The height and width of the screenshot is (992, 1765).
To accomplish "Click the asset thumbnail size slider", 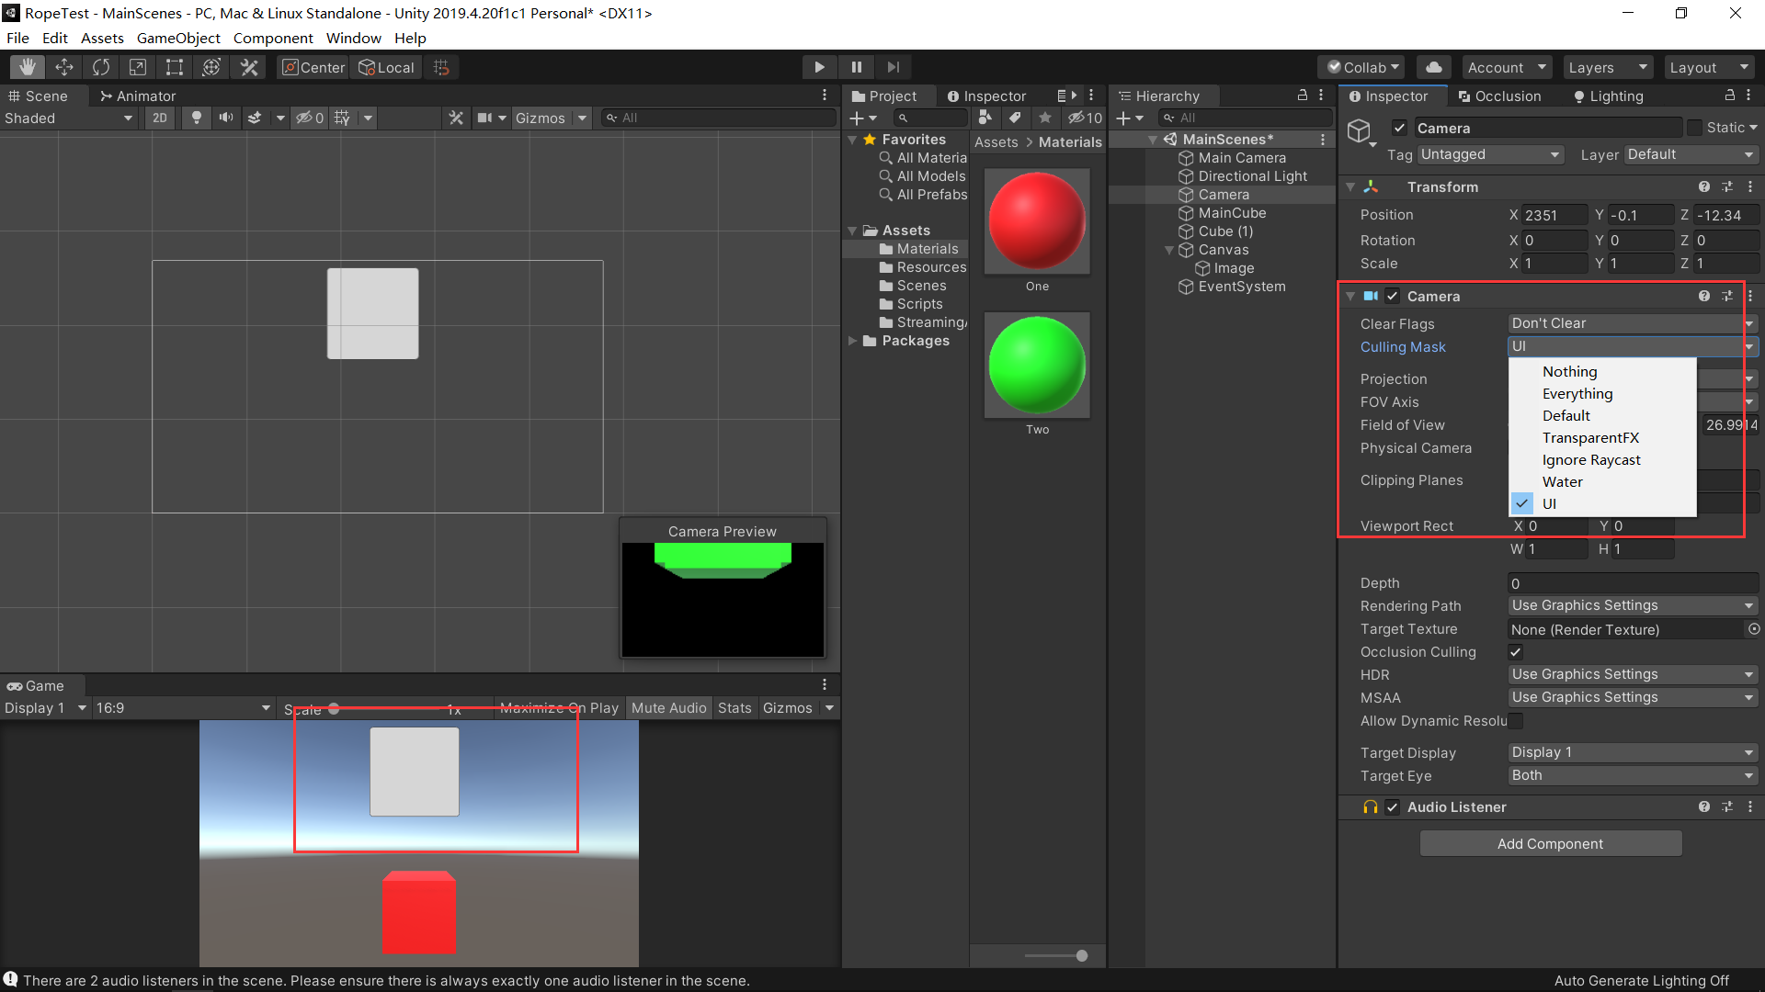I will (1081, 955).
